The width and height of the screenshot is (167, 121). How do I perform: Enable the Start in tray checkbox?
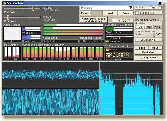click(x=160, y=8)
